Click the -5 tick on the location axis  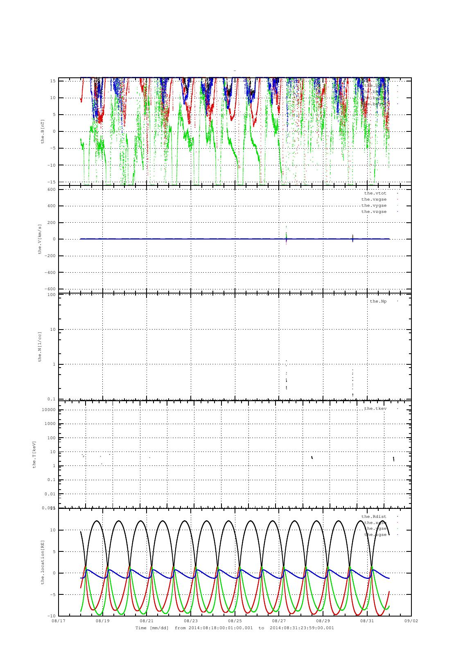coord(53,594)
